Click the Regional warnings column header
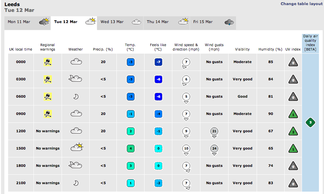Screen dimensions: 324x194 click(47, 47)
